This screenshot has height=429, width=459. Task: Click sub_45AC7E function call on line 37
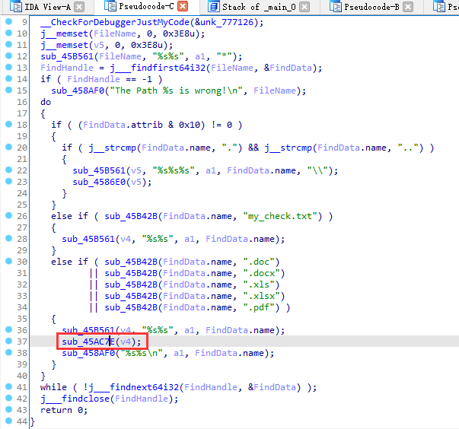click(88, 342)
